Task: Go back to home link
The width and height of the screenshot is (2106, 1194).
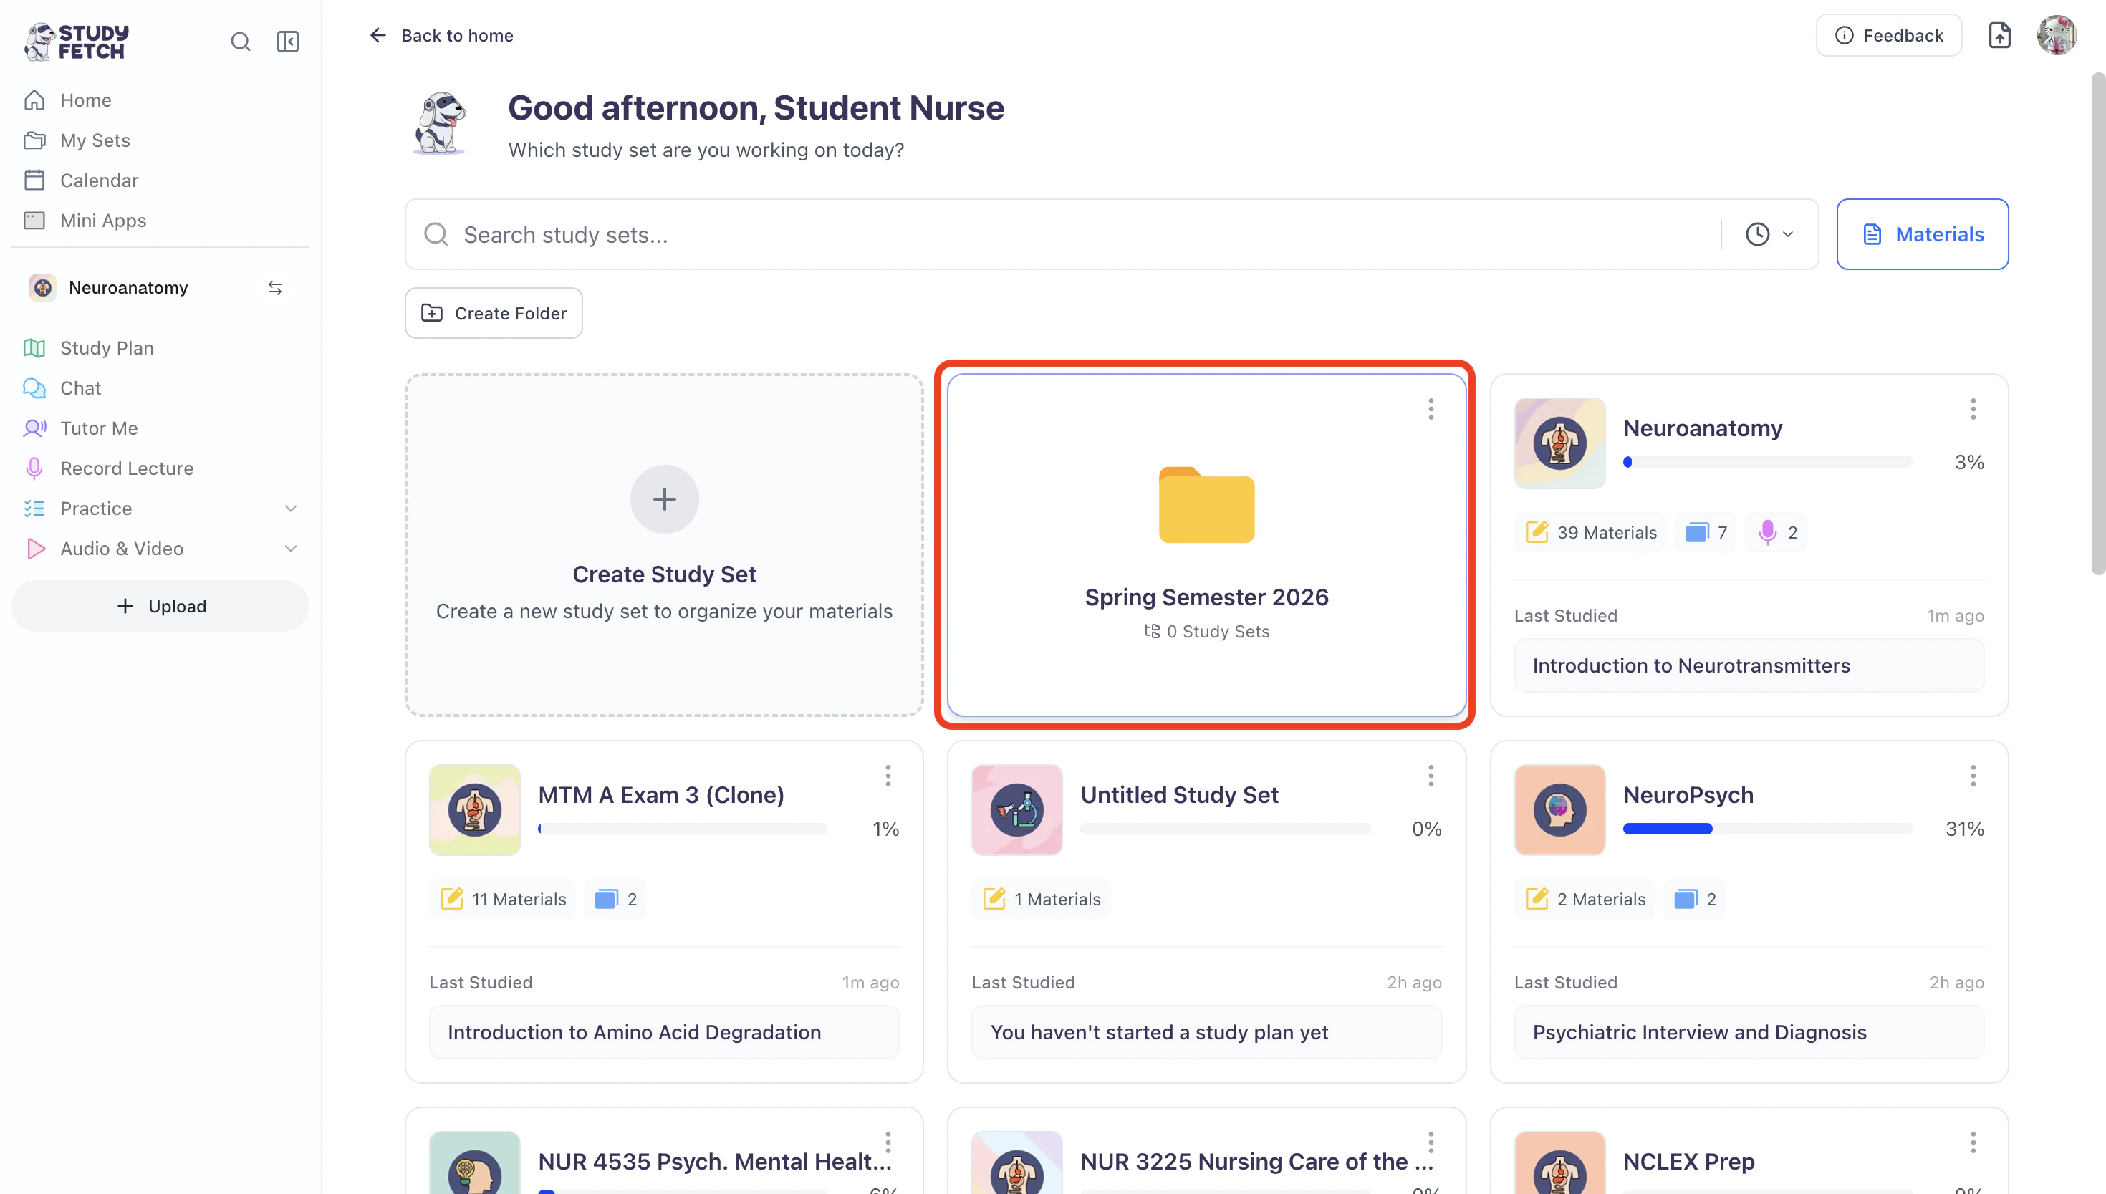Action: (x=441, y=35)
